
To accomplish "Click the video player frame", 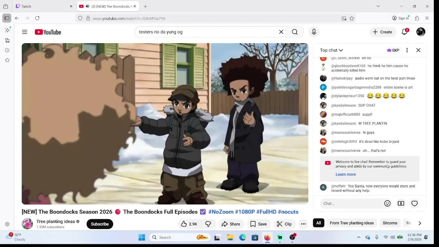I will [165, 124].
